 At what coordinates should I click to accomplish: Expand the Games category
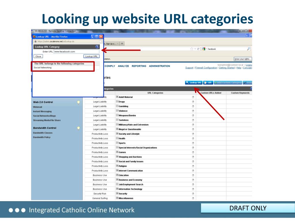pyautogui.click(x=117, y=152)
